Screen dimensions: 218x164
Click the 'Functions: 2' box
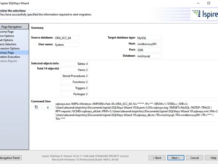pyautogui.click(x=74, y=82)
